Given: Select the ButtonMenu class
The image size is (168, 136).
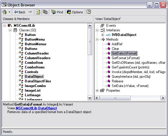Looking at the screenshot, I should click(35, 39).
